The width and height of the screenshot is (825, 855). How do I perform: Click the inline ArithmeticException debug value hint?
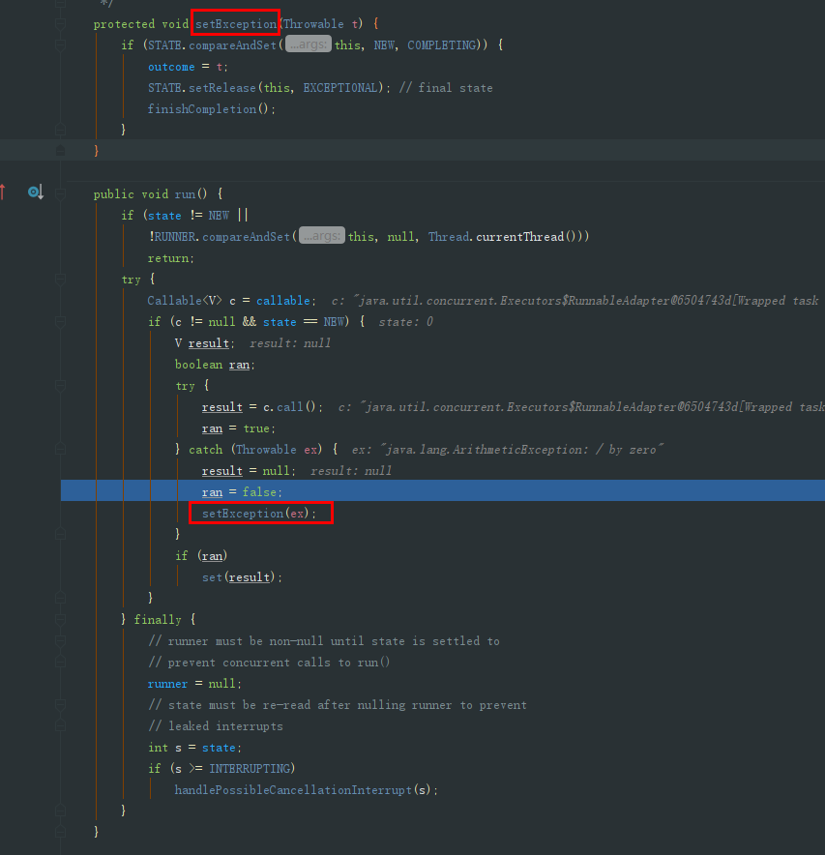507,450
